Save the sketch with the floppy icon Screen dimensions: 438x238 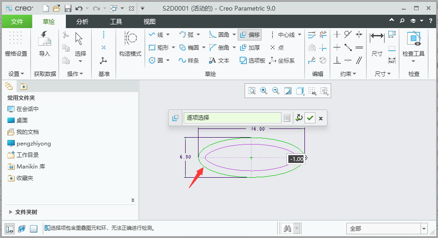coord(68,8)
